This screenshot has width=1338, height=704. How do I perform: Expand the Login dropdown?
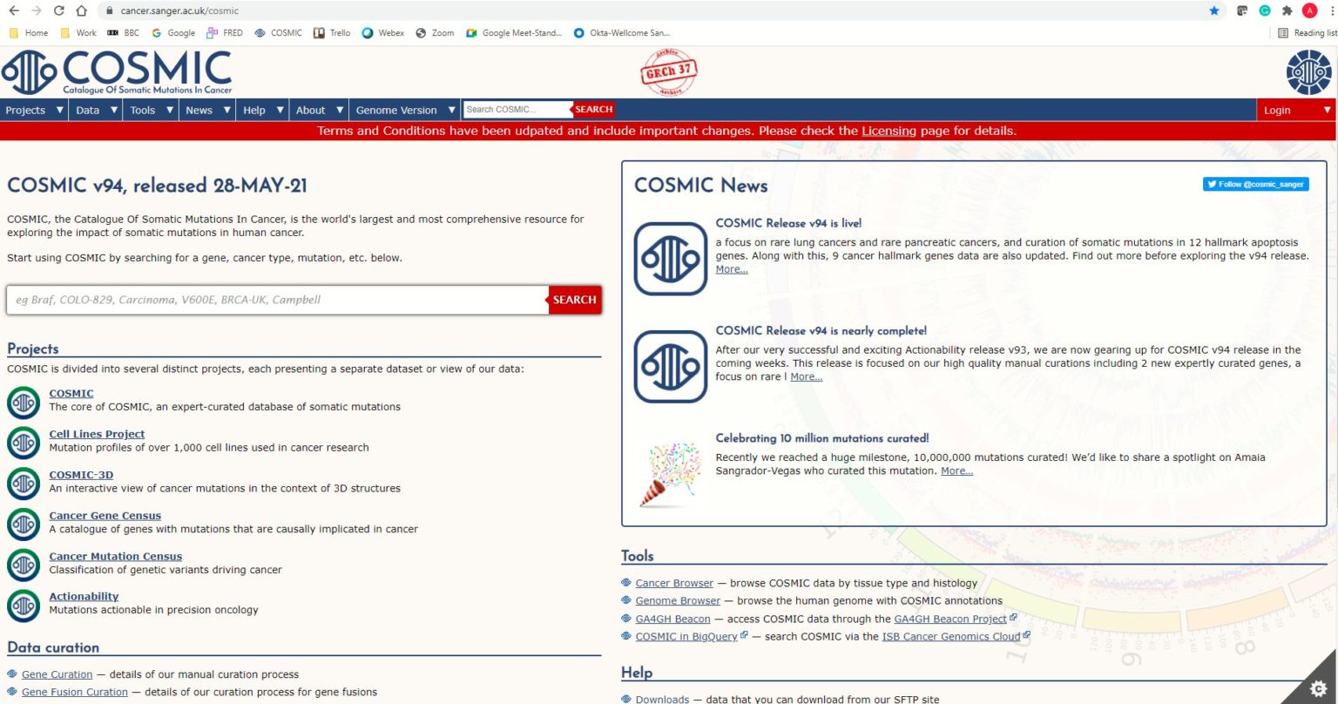pyautogui.click(x=1296, y=110)
